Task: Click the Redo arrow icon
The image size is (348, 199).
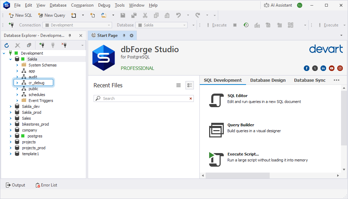Action: click(x=198, y=15)
